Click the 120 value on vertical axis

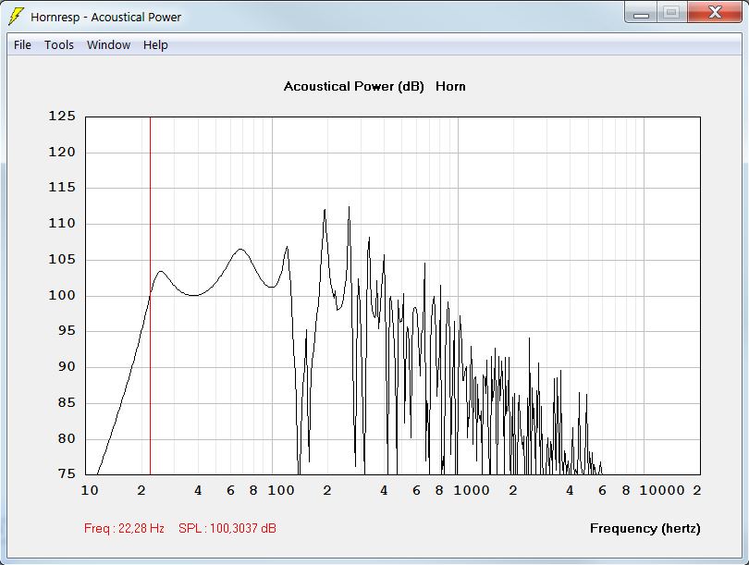[x=62, y=152]
